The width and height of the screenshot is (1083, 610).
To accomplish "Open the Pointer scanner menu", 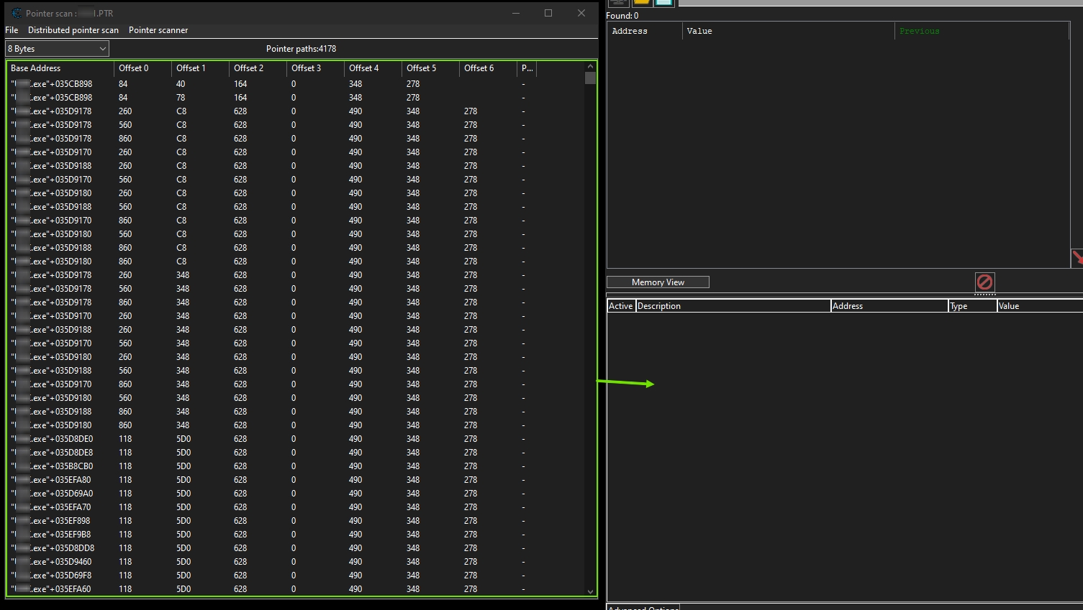I will (158, 30).
